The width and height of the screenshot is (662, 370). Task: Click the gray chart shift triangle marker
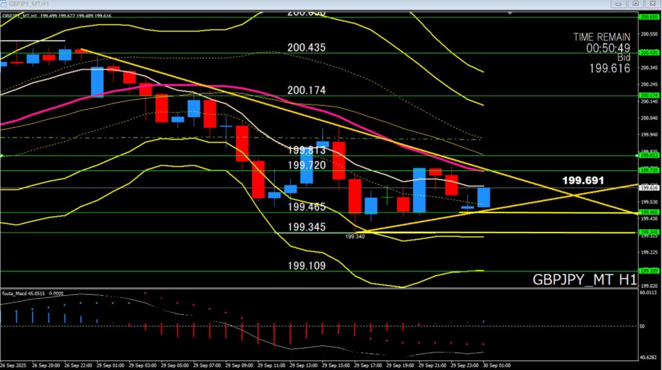coord(511,12)
